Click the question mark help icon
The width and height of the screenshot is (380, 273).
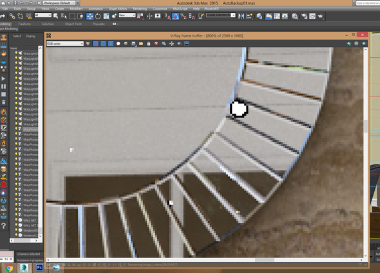click(x=3, y=225)
